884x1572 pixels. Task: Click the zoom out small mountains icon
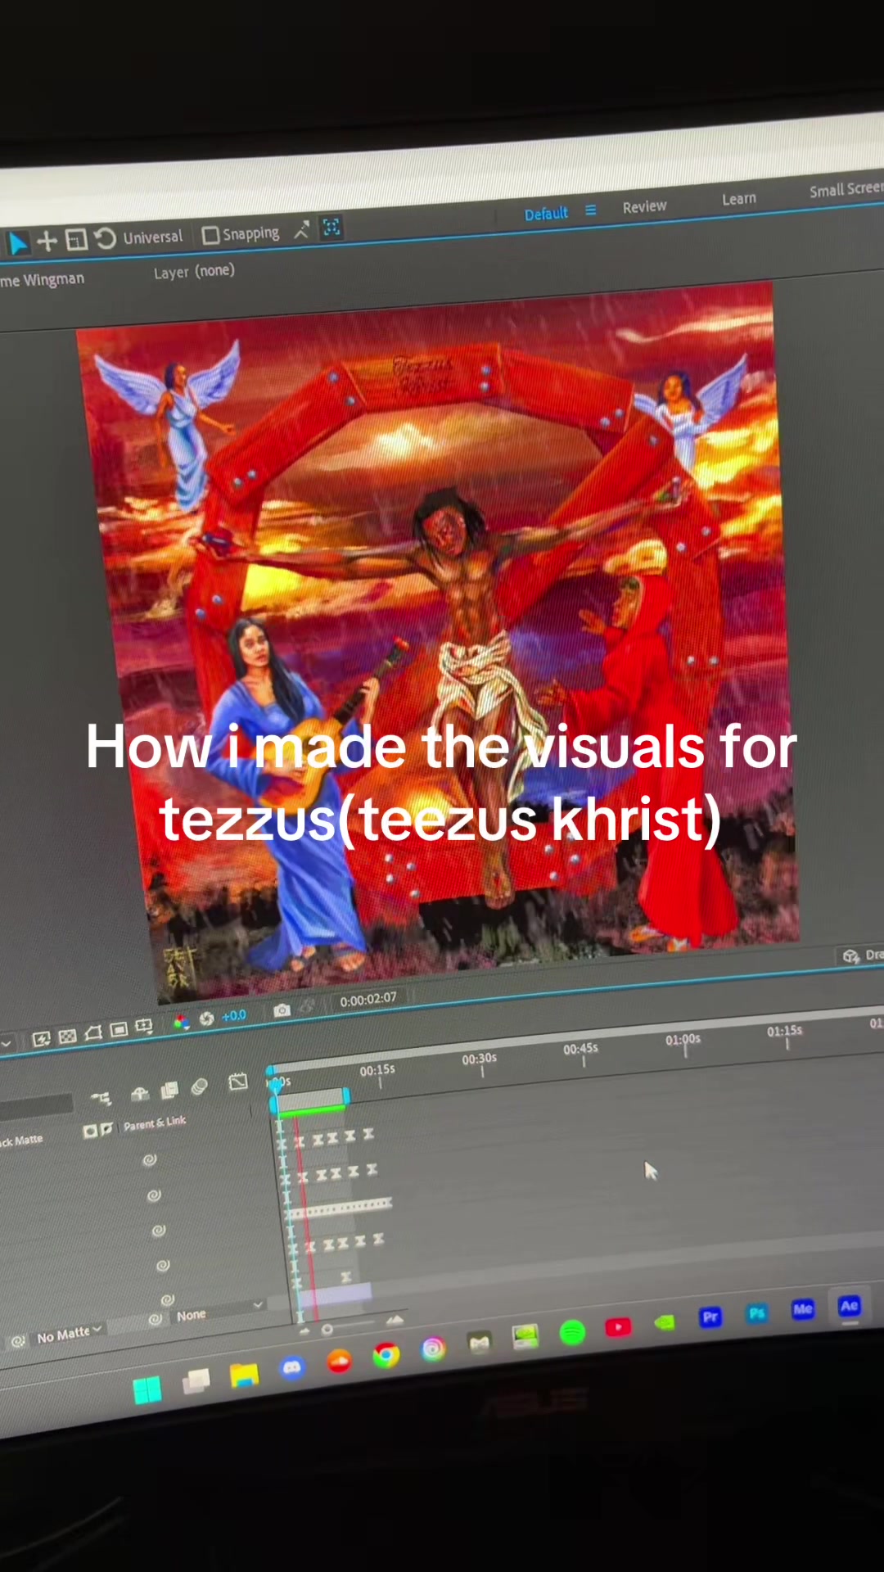(x=304, y=1331)
